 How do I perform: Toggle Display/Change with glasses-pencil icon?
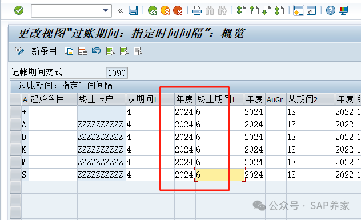pos(19,51)
